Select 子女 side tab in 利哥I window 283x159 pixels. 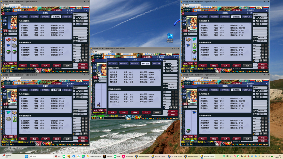[x=95, y=71]
